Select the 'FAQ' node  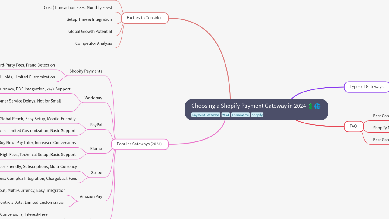pos(354,126)
